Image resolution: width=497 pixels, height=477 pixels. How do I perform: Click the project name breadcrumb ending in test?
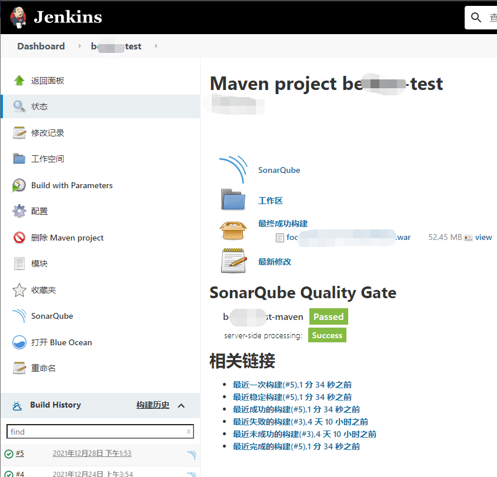(116, 46)
